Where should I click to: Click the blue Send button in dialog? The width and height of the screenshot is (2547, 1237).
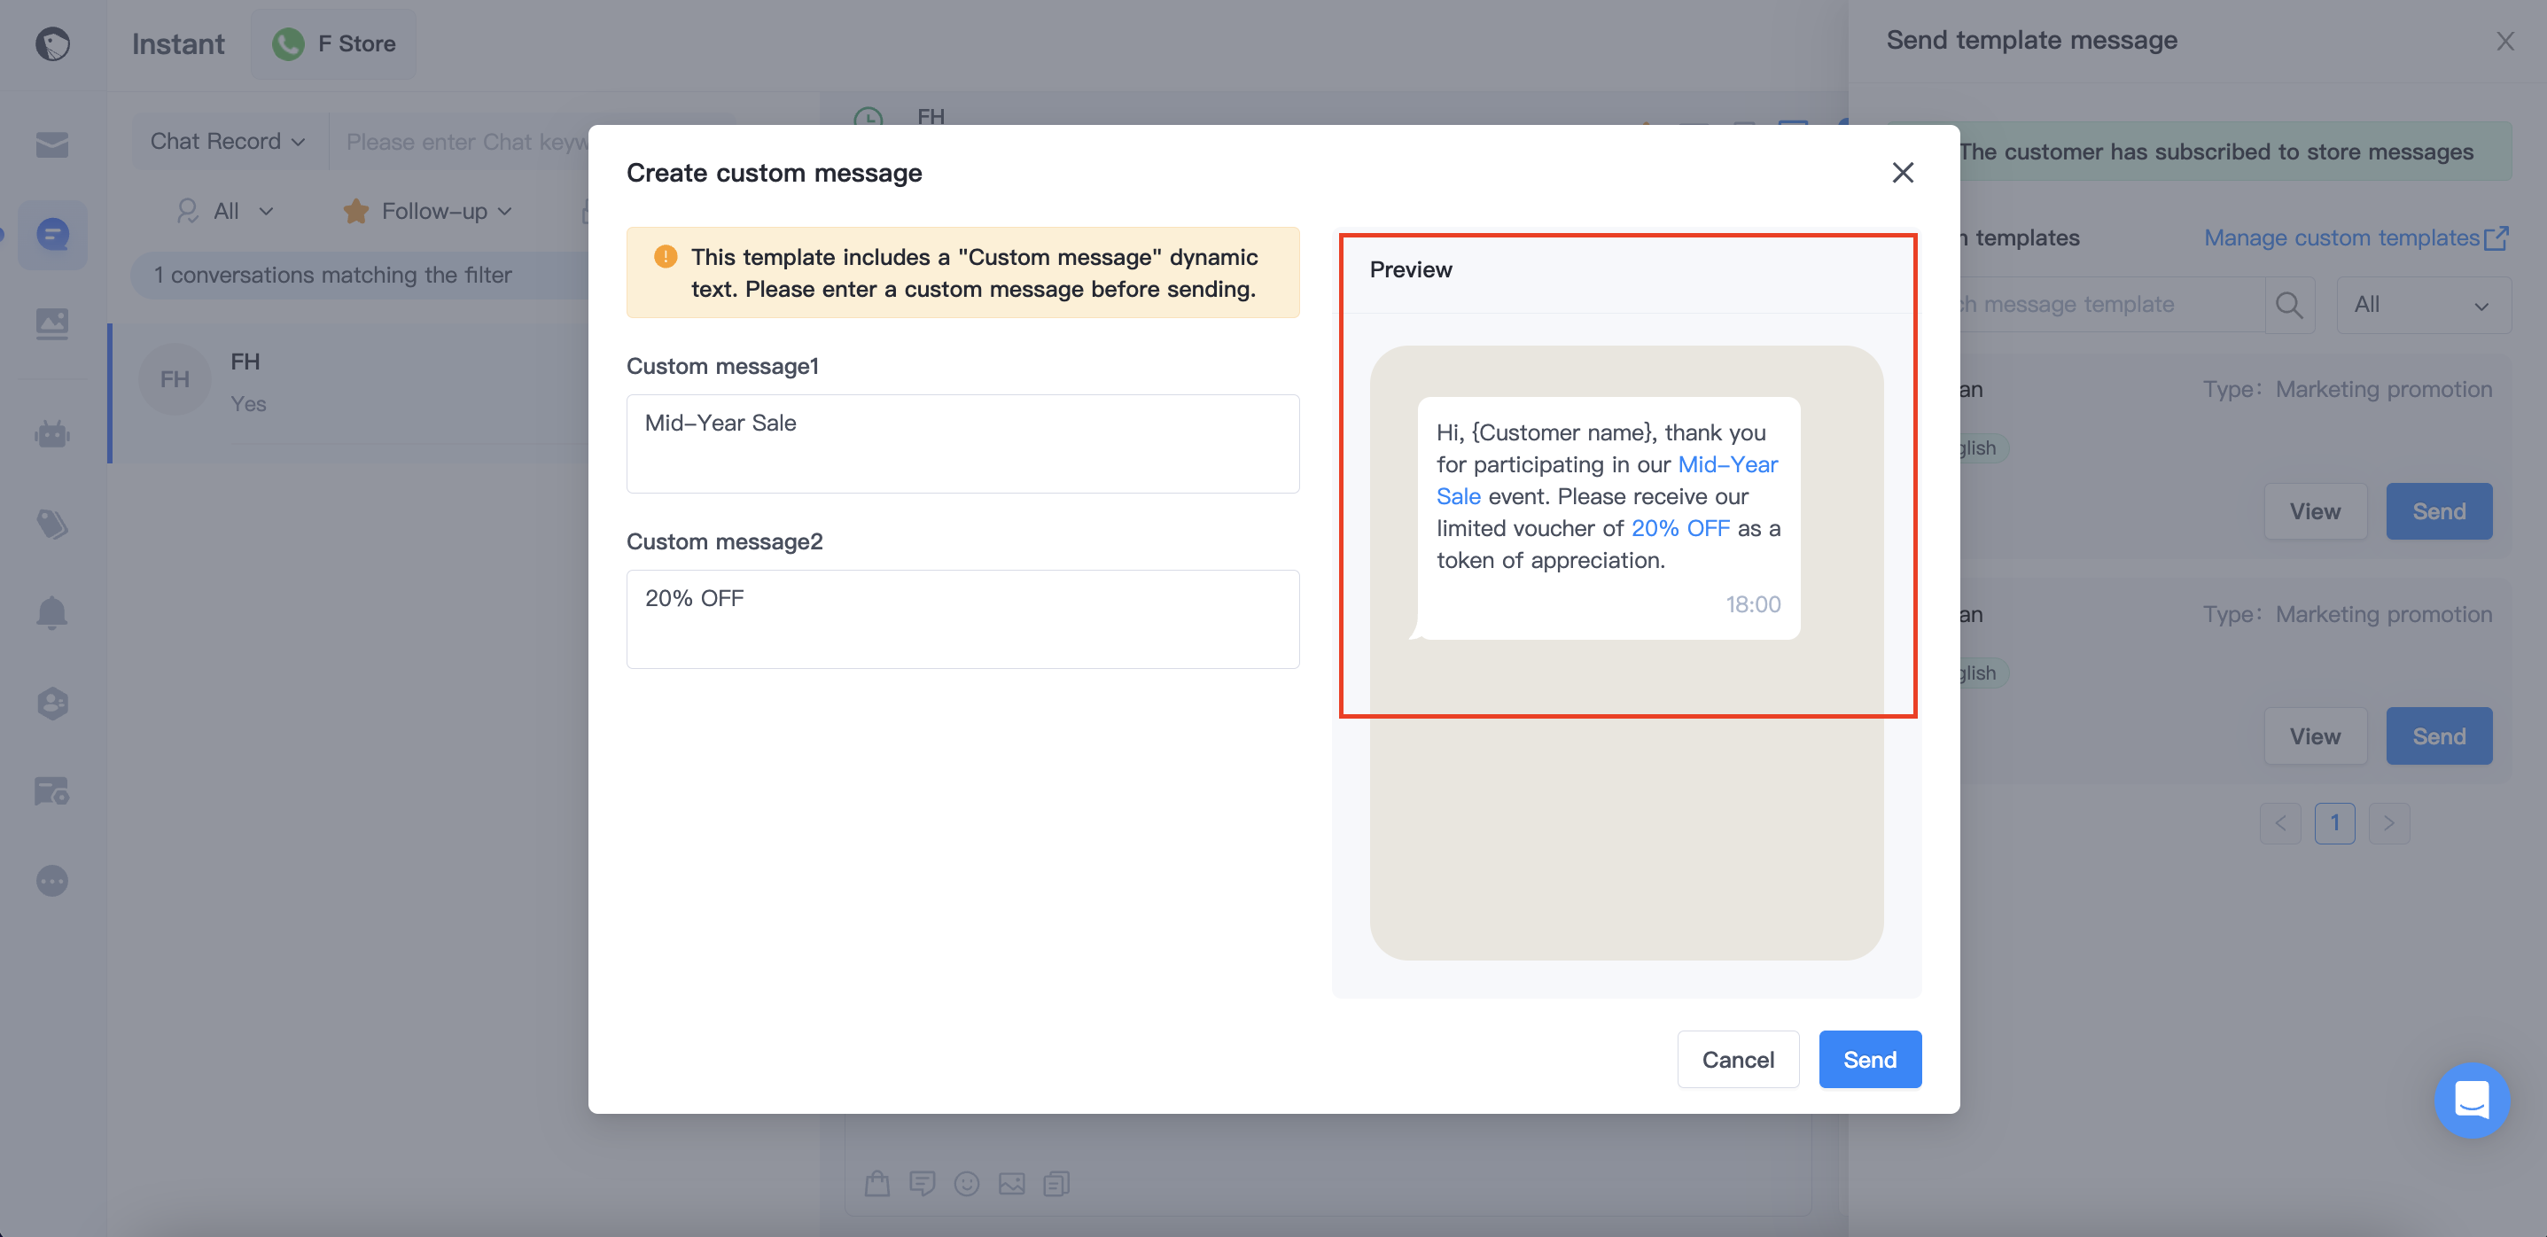[1869, 1059]
